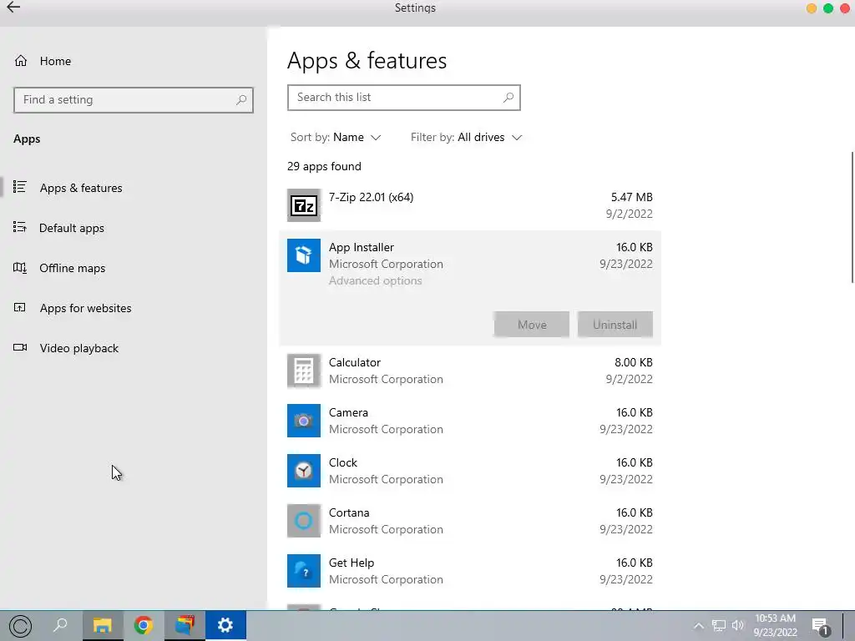Select the 7-Zip 22.01 (x64) entry

pyautogui.click(x=469, y=205)
